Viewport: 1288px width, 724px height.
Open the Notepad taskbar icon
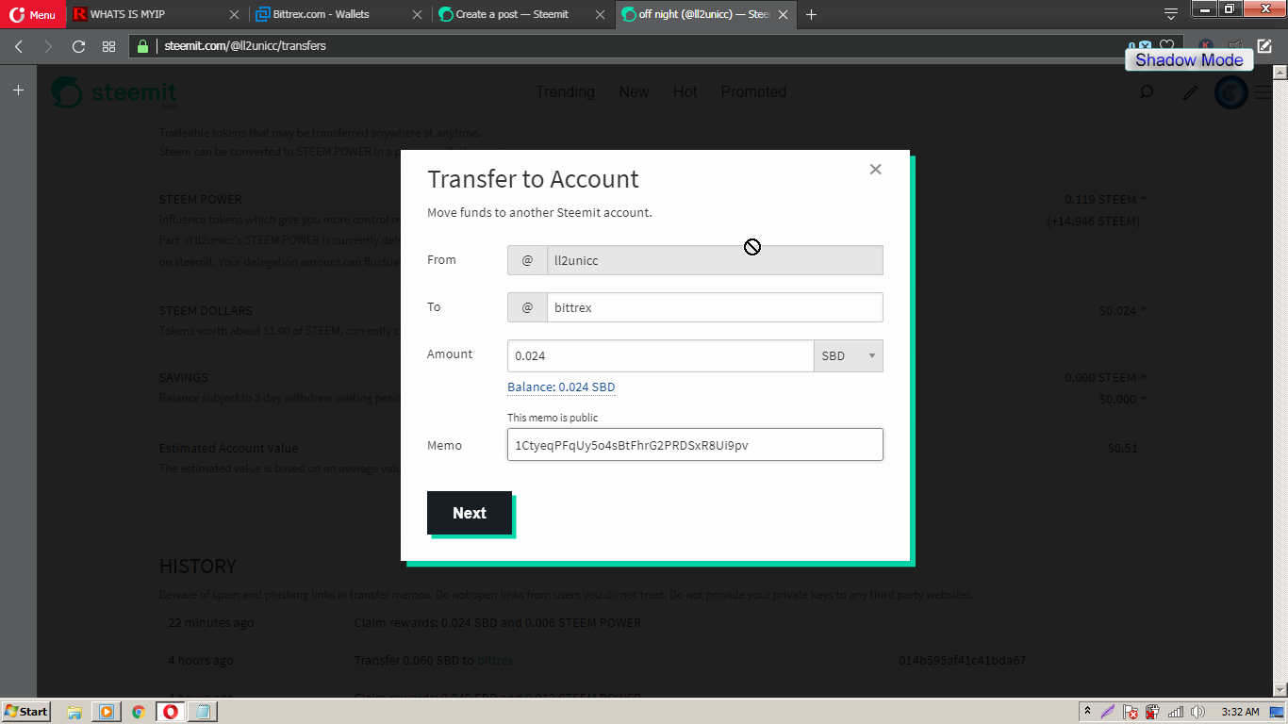pos(202,712)
